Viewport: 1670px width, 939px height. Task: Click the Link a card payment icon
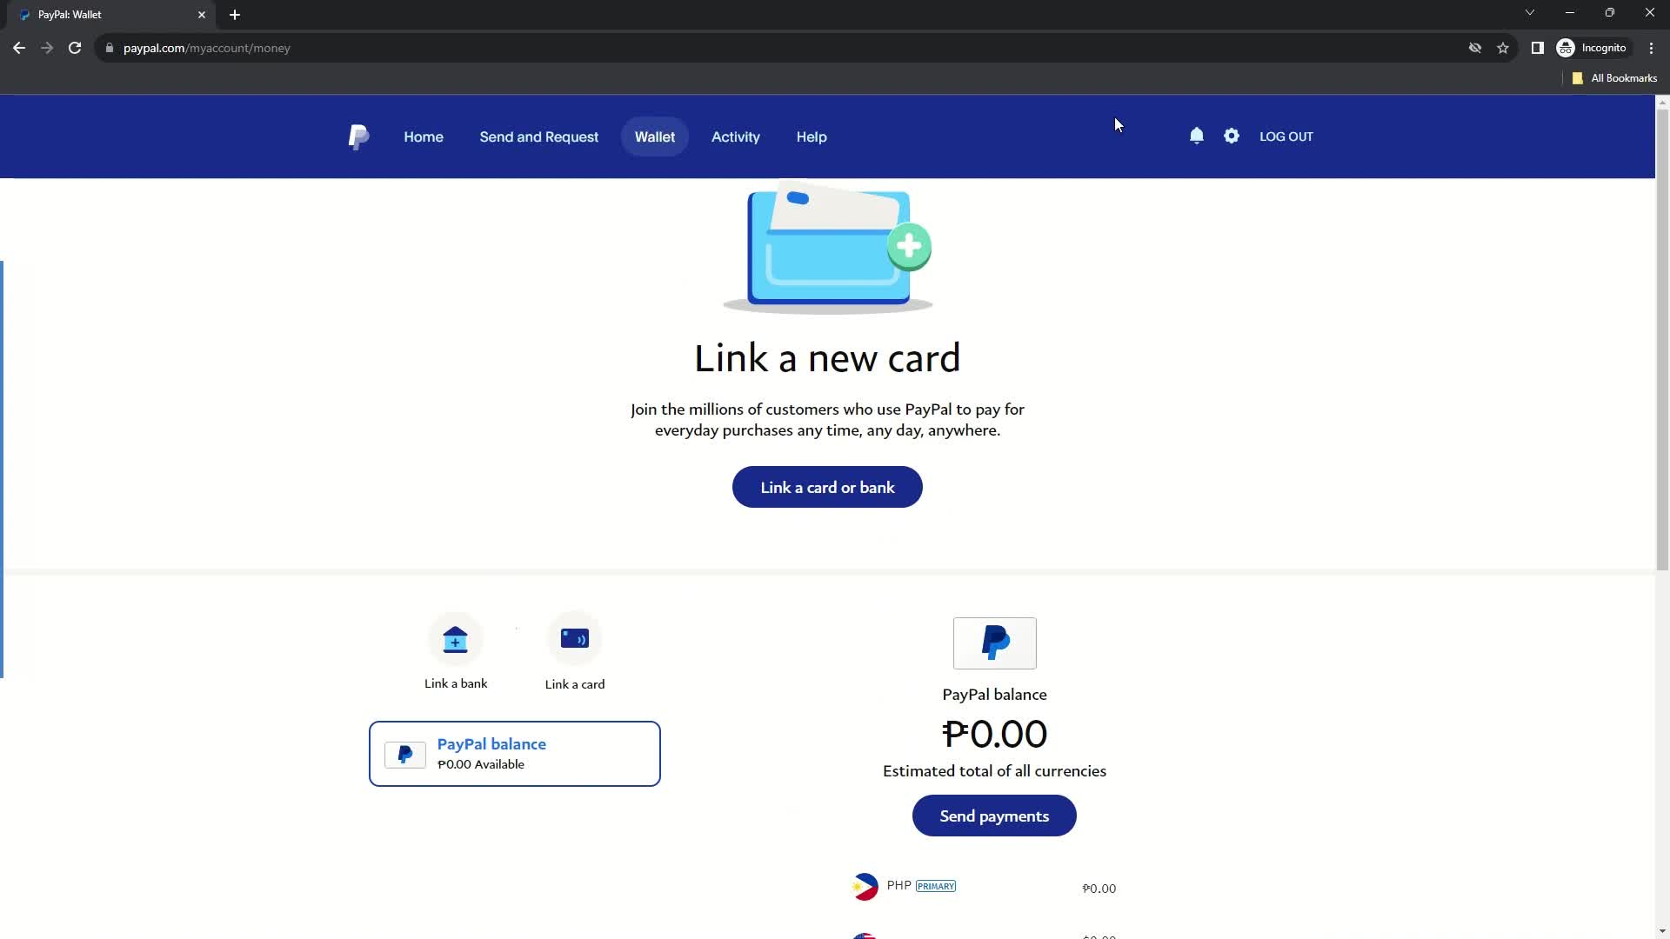tap(575, 639)
